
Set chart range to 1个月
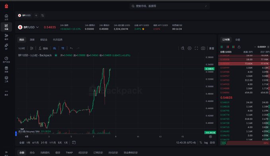tap(52, 143)
